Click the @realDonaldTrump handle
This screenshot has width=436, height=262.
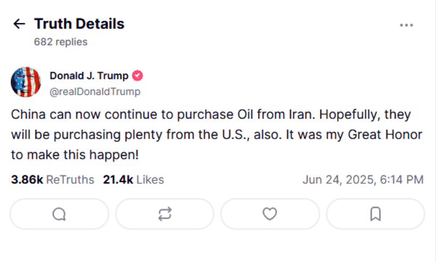tap(95, 91)
